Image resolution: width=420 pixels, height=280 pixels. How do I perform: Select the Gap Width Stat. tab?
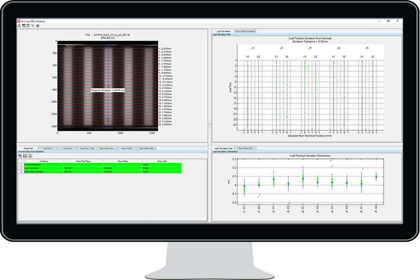coord(145,149)
